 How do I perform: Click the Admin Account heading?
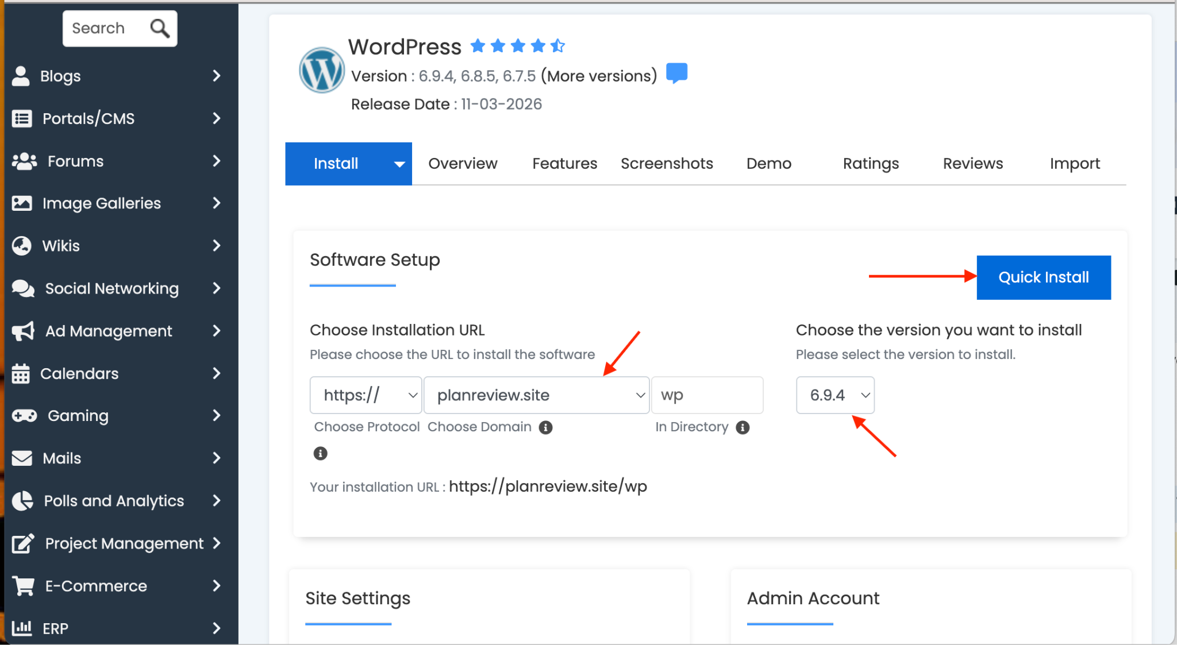(x=813, y=598)
